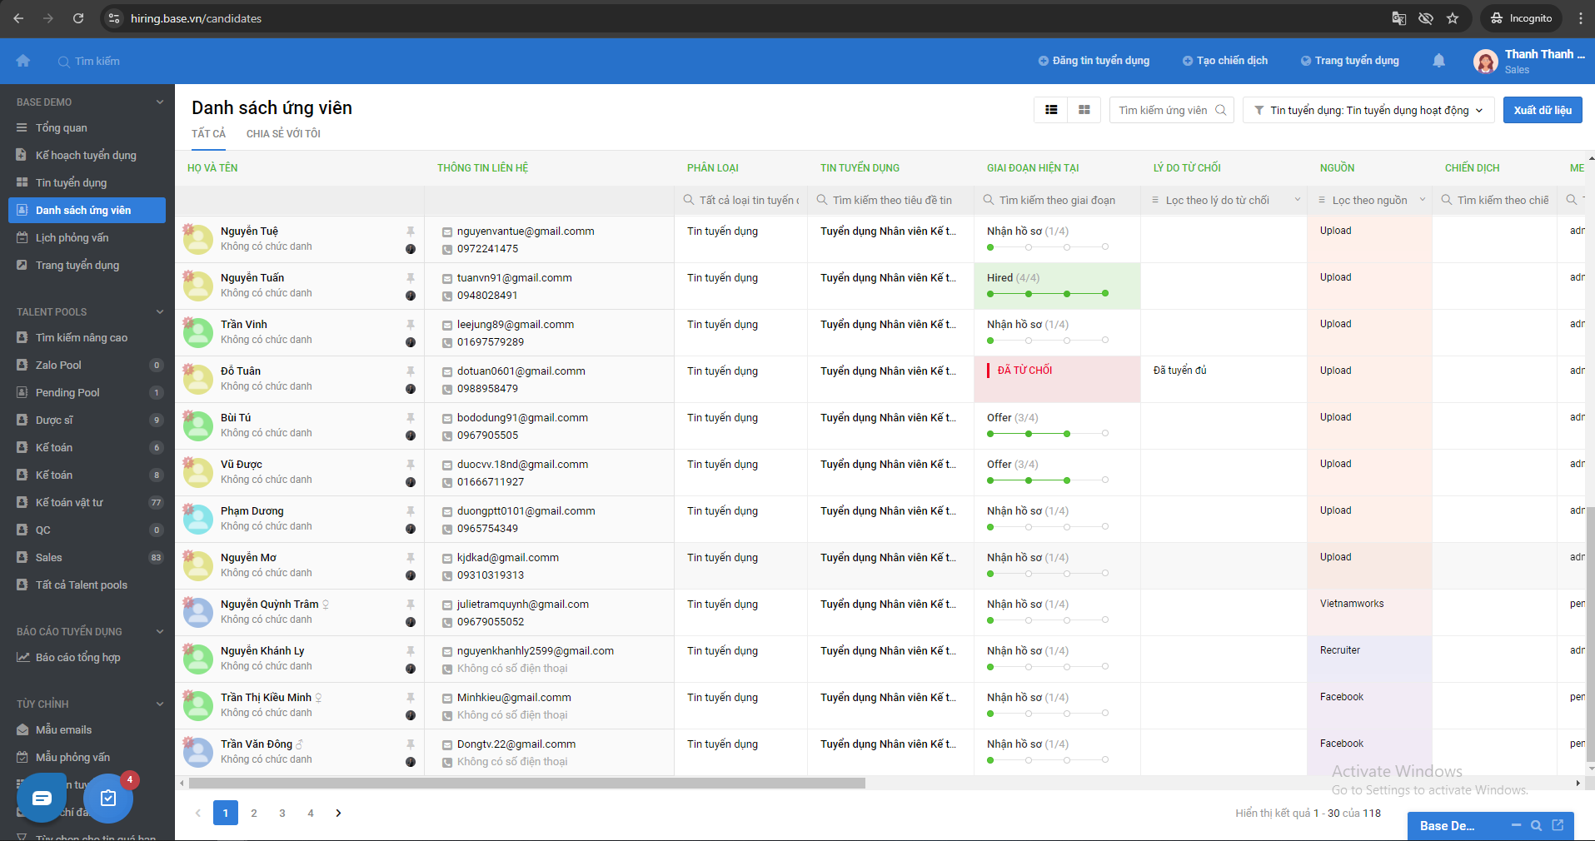The image size is (1595, 841).
Task: Pin candidate Trần Vinh
Action: click(x=411, y=324)
